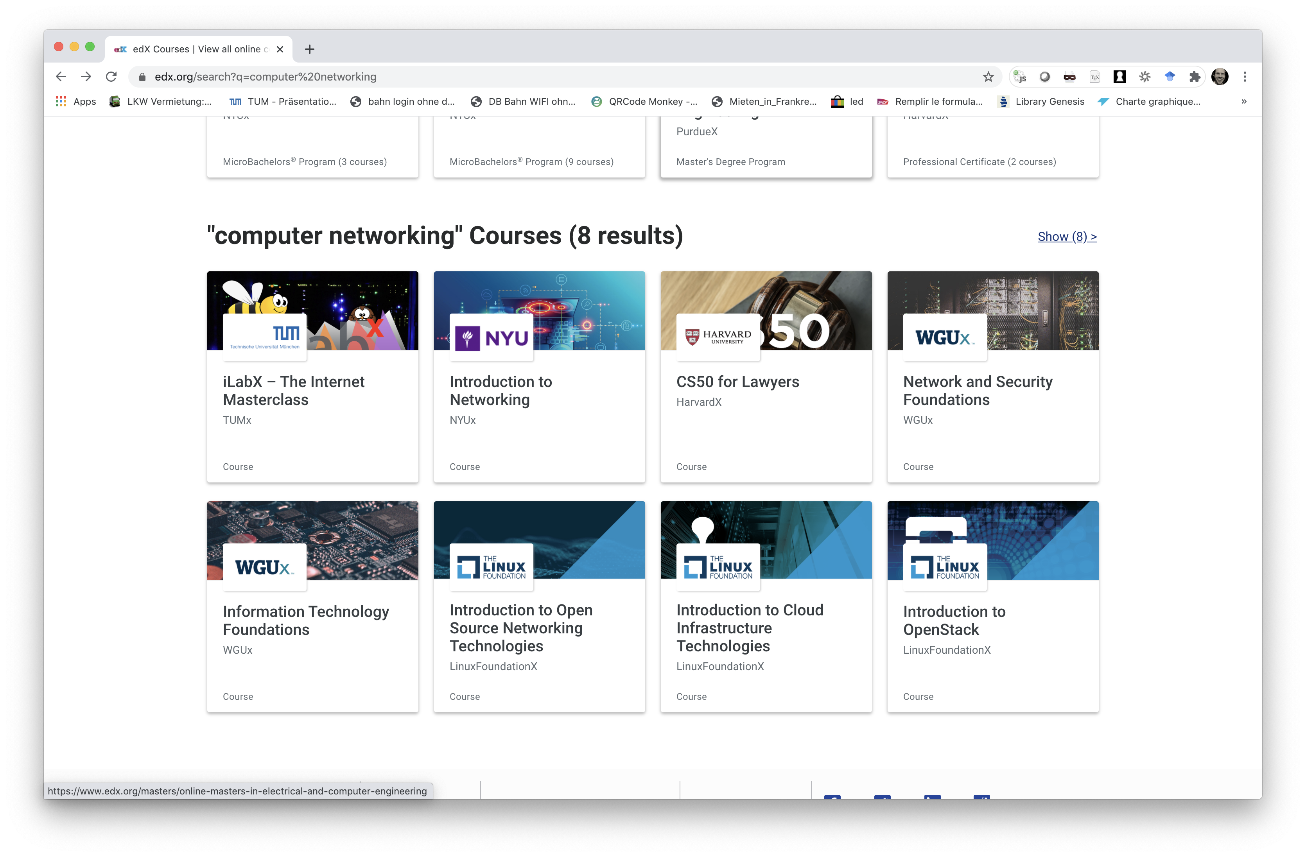Image resolution: width=1306 pixels, height=857 pixels.
Task: Open the Introduction to OpenStack course
Action: 993,607
